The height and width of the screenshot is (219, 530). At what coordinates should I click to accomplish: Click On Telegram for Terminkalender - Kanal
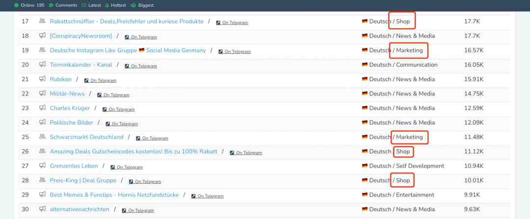pos(141,66)
